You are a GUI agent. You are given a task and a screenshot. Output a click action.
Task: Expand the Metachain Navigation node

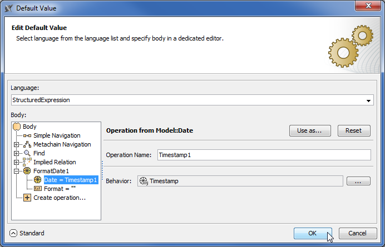coord(17,144)
